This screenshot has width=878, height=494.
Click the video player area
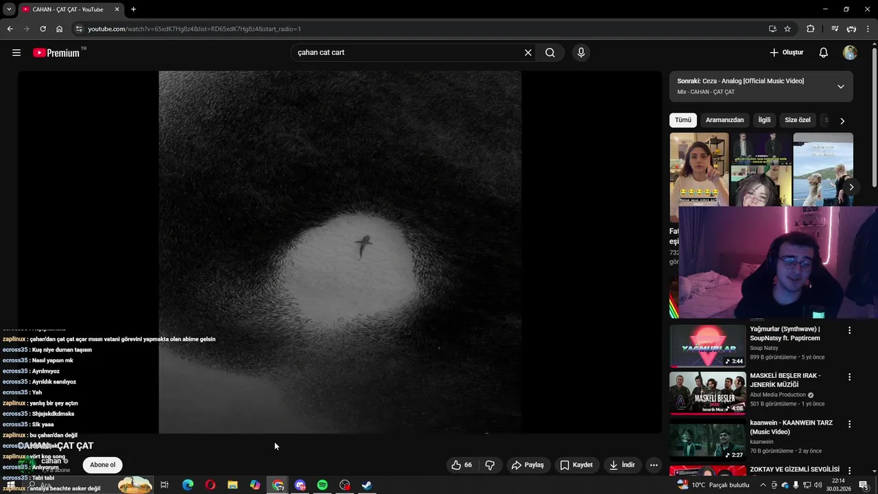tap(340, 252)
